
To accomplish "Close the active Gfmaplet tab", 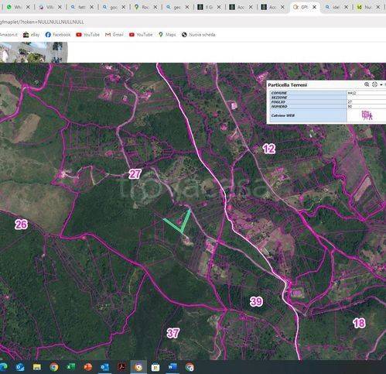I will [x=314, y=7].
